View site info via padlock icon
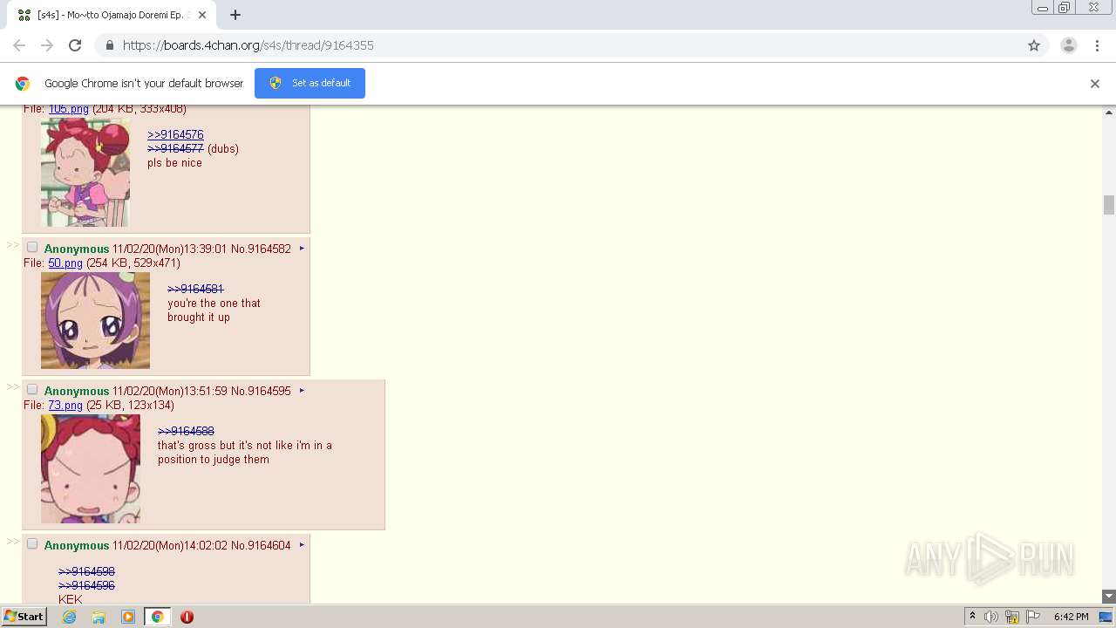1116x628 pixels. pyautogui.click(x=109, y=45)
